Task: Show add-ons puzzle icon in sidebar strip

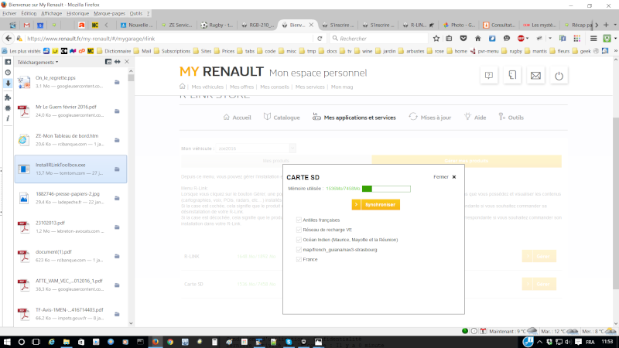Action: pyautogui.click(x=8, y=97)
